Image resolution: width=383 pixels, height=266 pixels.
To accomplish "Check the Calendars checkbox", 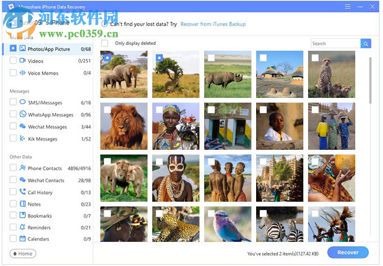I will 13,239.
